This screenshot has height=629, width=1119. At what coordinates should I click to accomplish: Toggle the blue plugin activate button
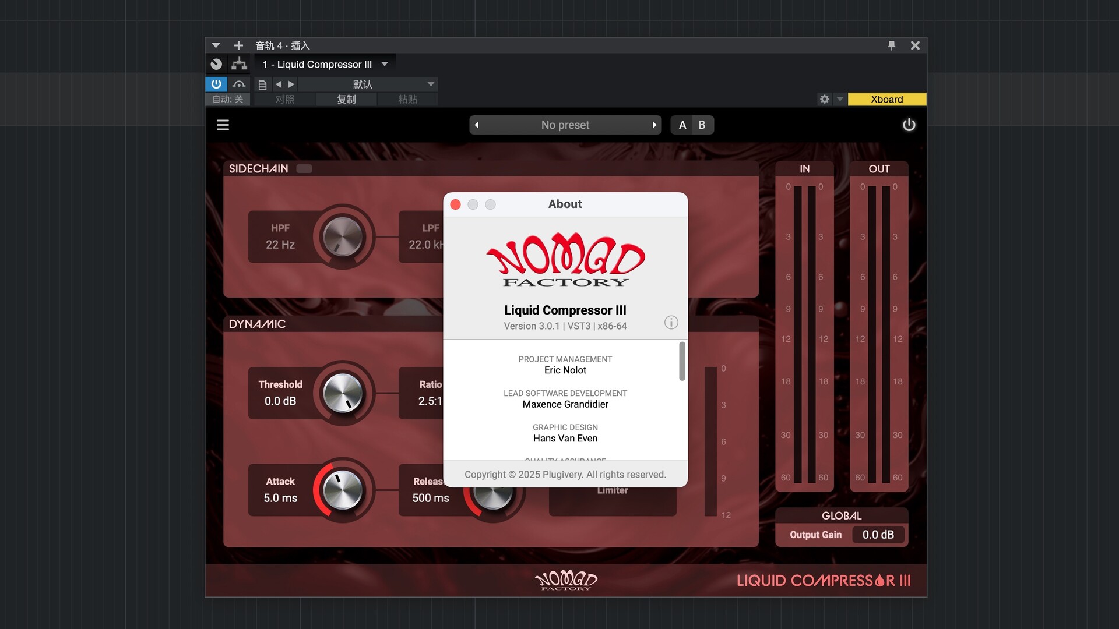click(216, 84)
